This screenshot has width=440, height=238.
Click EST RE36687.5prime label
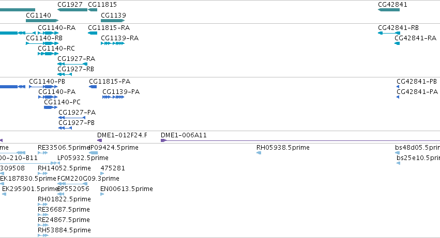pyautogui.click(x=64, y=210)
